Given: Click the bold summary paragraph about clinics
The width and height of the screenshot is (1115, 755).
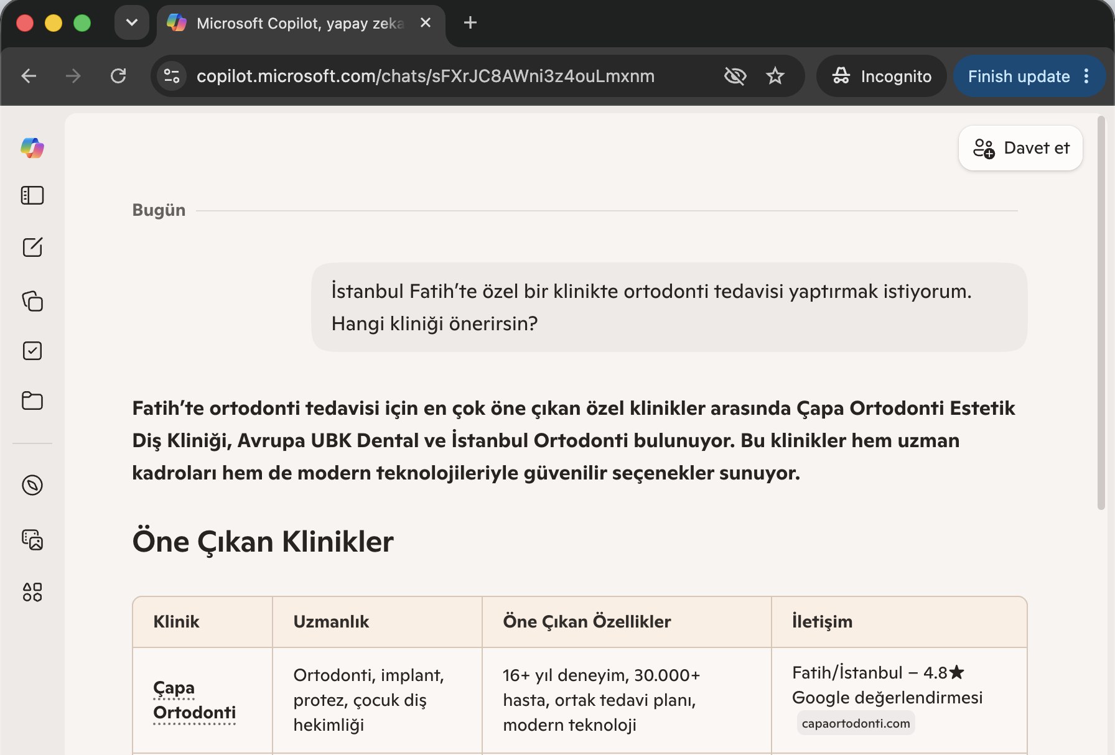Looking at the screenshot, I should (x=574, y=440).
